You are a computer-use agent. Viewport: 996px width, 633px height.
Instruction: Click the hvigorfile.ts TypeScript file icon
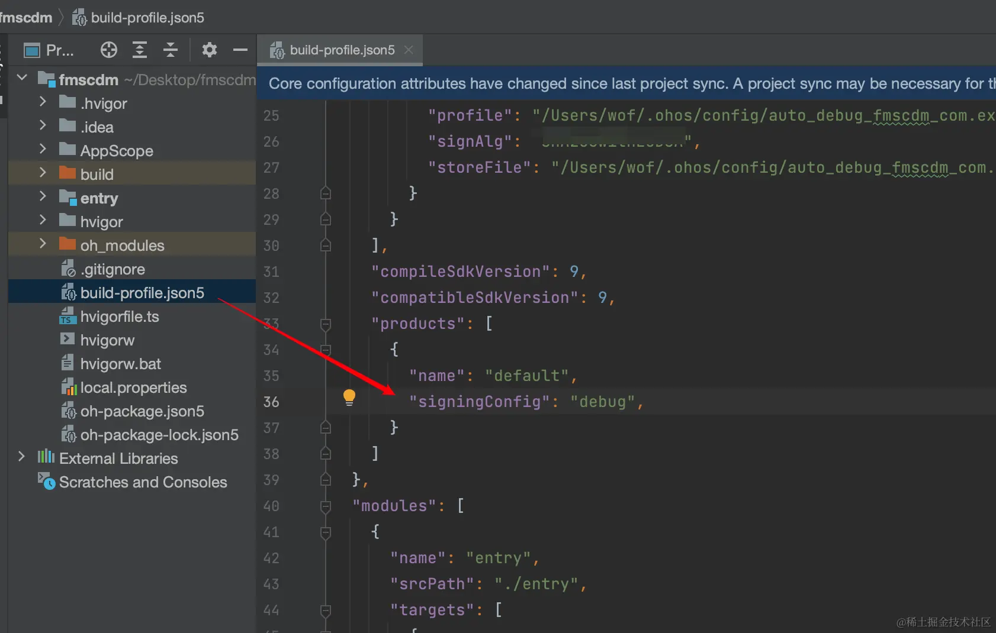coord(68,316)
